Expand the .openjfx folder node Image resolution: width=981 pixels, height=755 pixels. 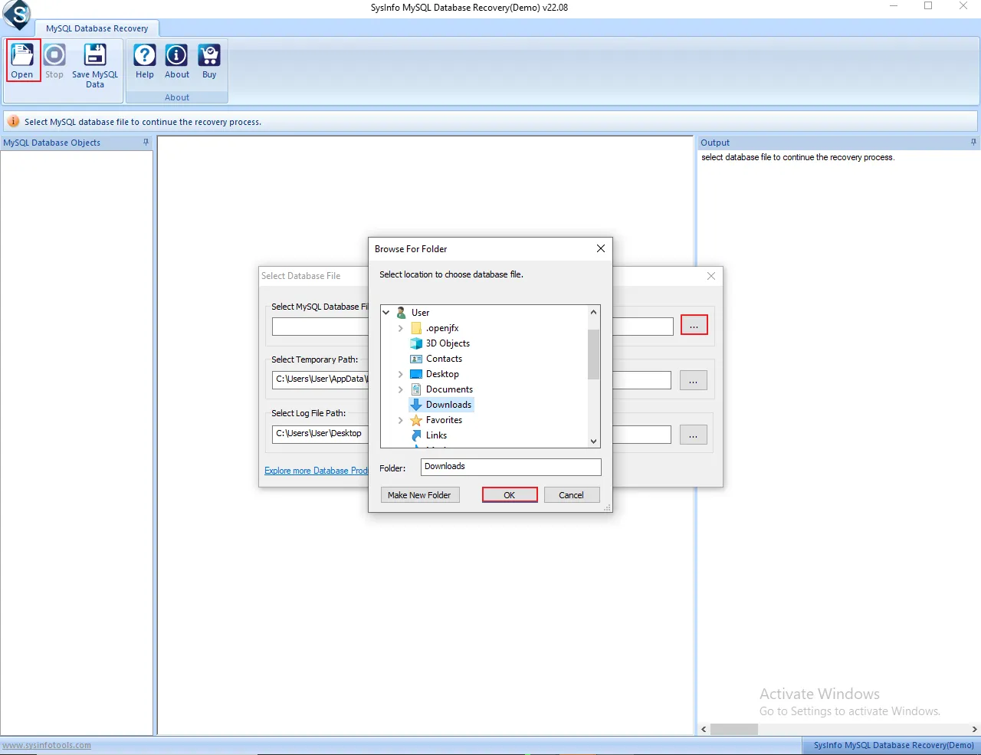[400, 328]
